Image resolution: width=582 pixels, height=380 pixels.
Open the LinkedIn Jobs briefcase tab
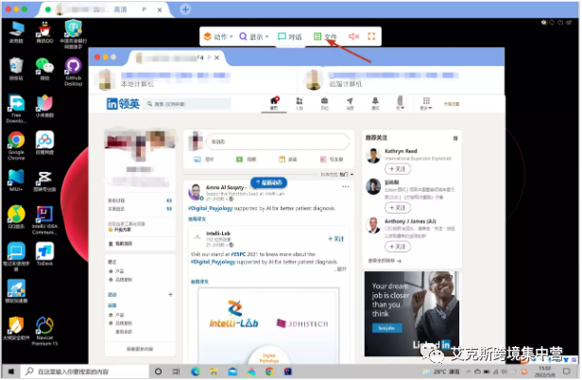point(324,104)
